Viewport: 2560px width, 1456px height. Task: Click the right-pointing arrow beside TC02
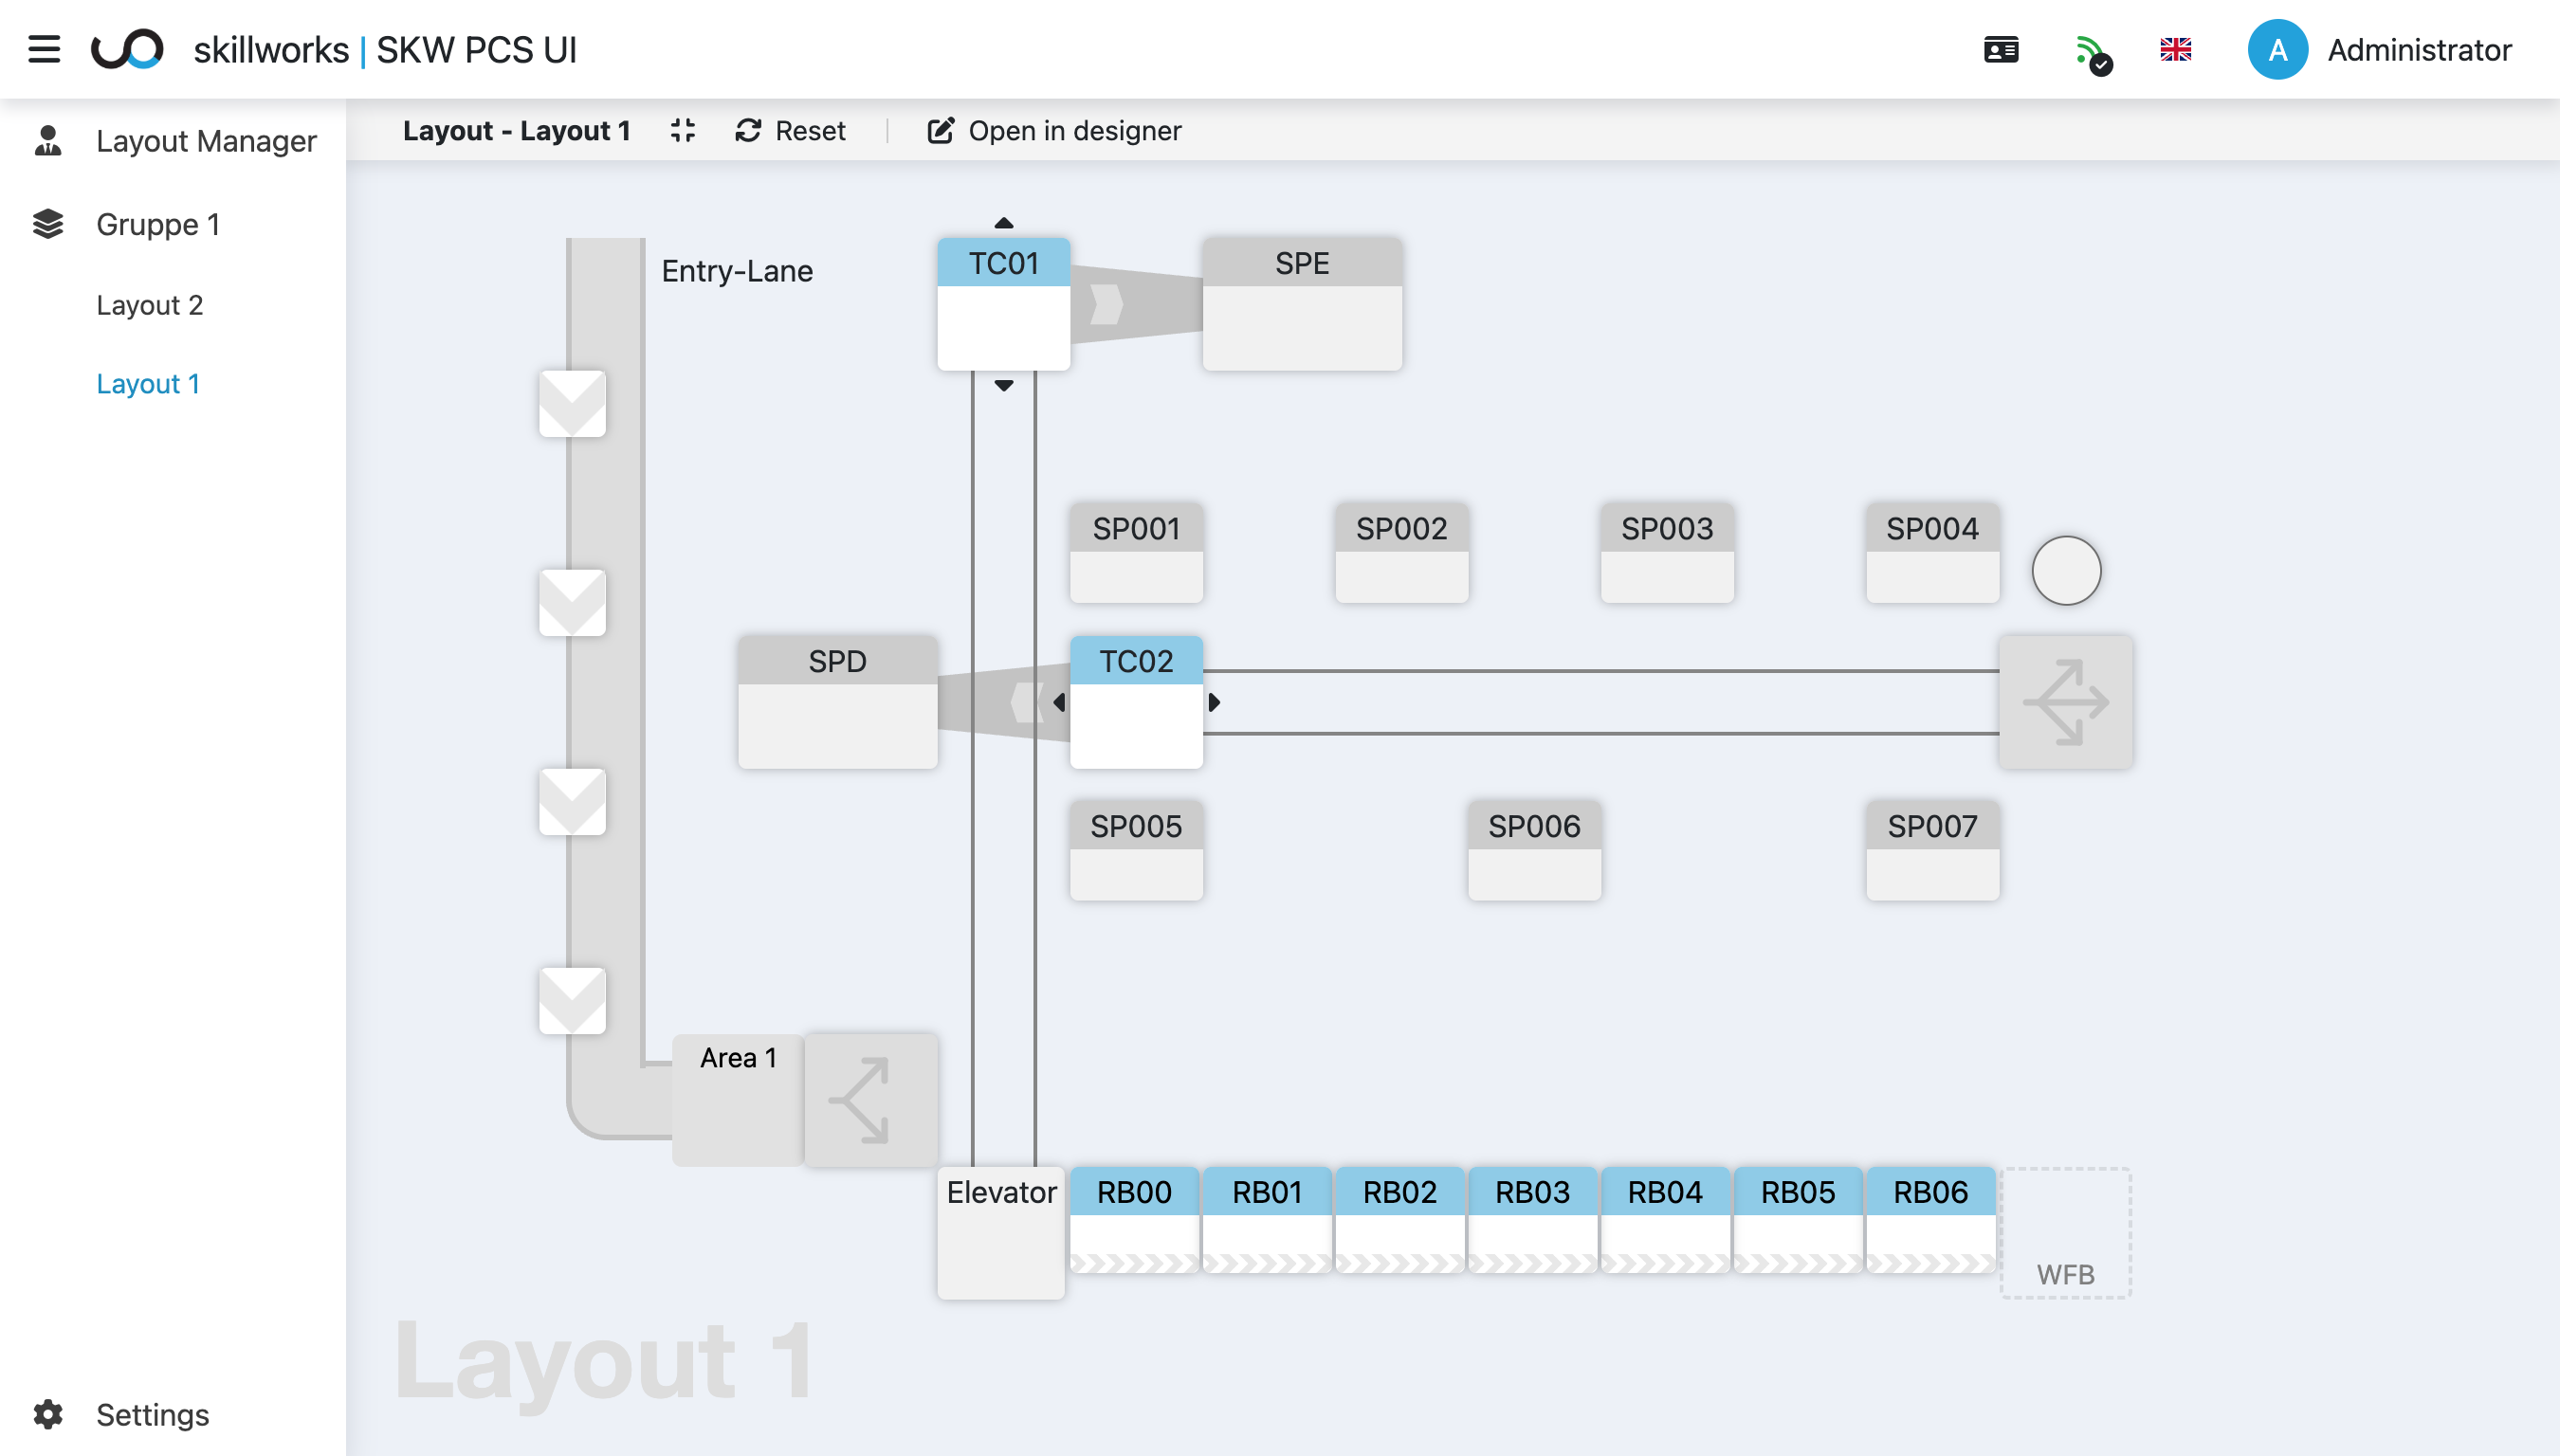(x=1216, y=702)
